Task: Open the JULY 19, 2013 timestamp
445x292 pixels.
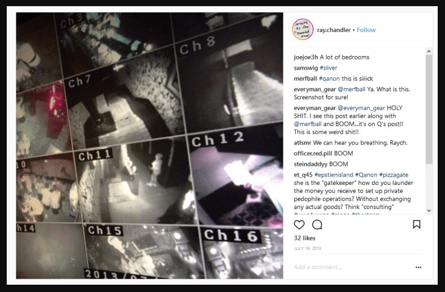Action: [x=308, y=248]
